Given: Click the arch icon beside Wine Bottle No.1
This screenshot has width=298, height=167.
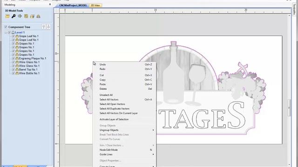Looking at the screenshot, I should pos(17,73).
